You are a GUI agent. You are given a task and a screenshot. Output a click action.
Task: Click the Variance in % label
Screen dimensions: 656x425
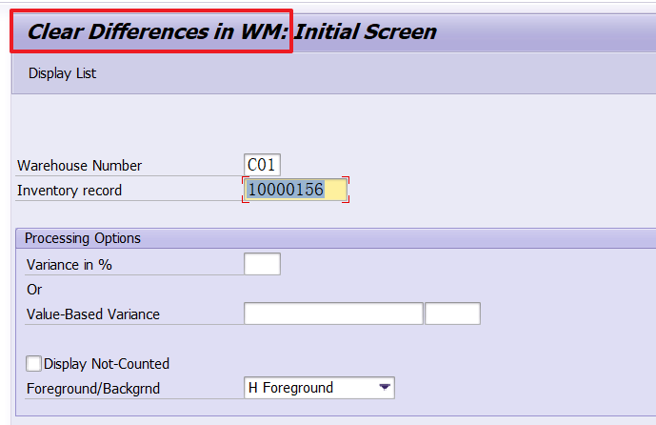[70, 265]
